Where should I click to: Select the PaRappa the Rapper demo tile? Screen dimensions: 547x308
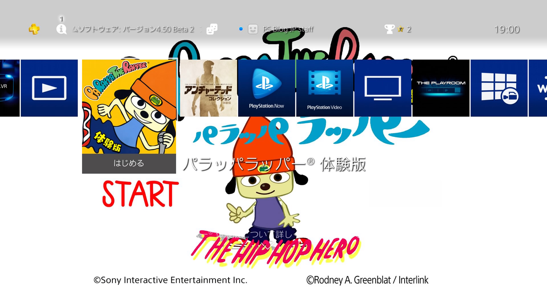pos(129,107)
